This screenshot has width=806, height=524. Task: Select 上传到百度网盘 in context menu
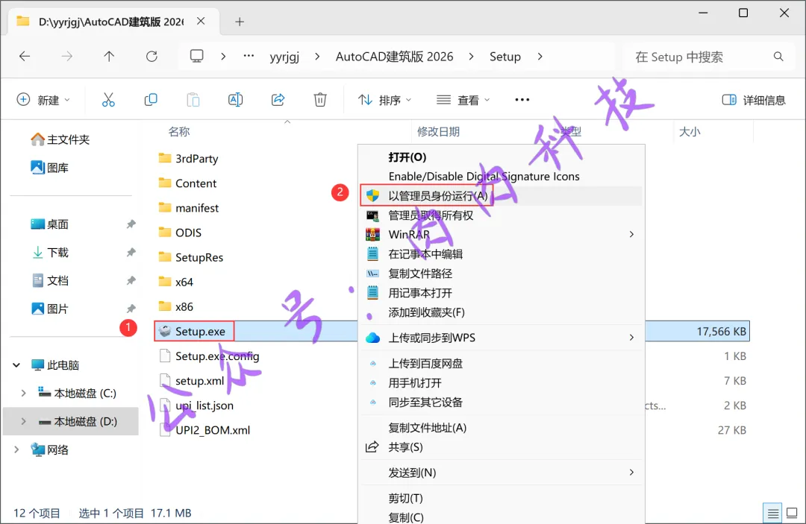click(x=502, y=363)
